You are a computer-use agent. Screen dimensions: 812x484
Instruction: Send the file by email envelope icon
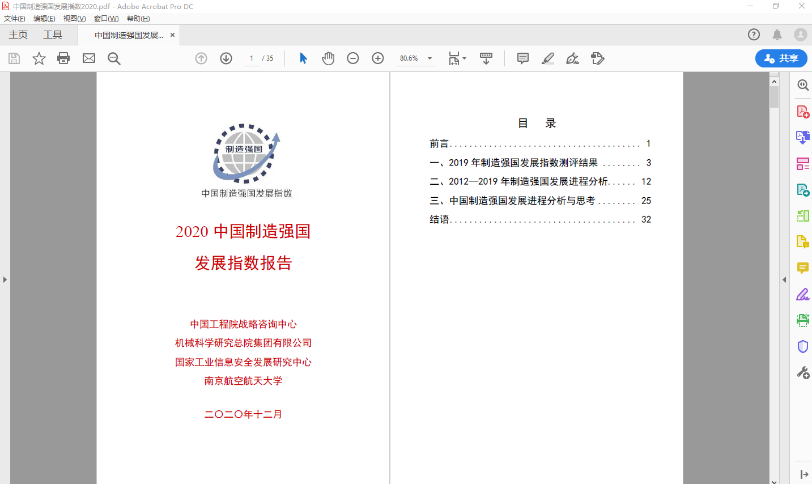pos(89,58)
